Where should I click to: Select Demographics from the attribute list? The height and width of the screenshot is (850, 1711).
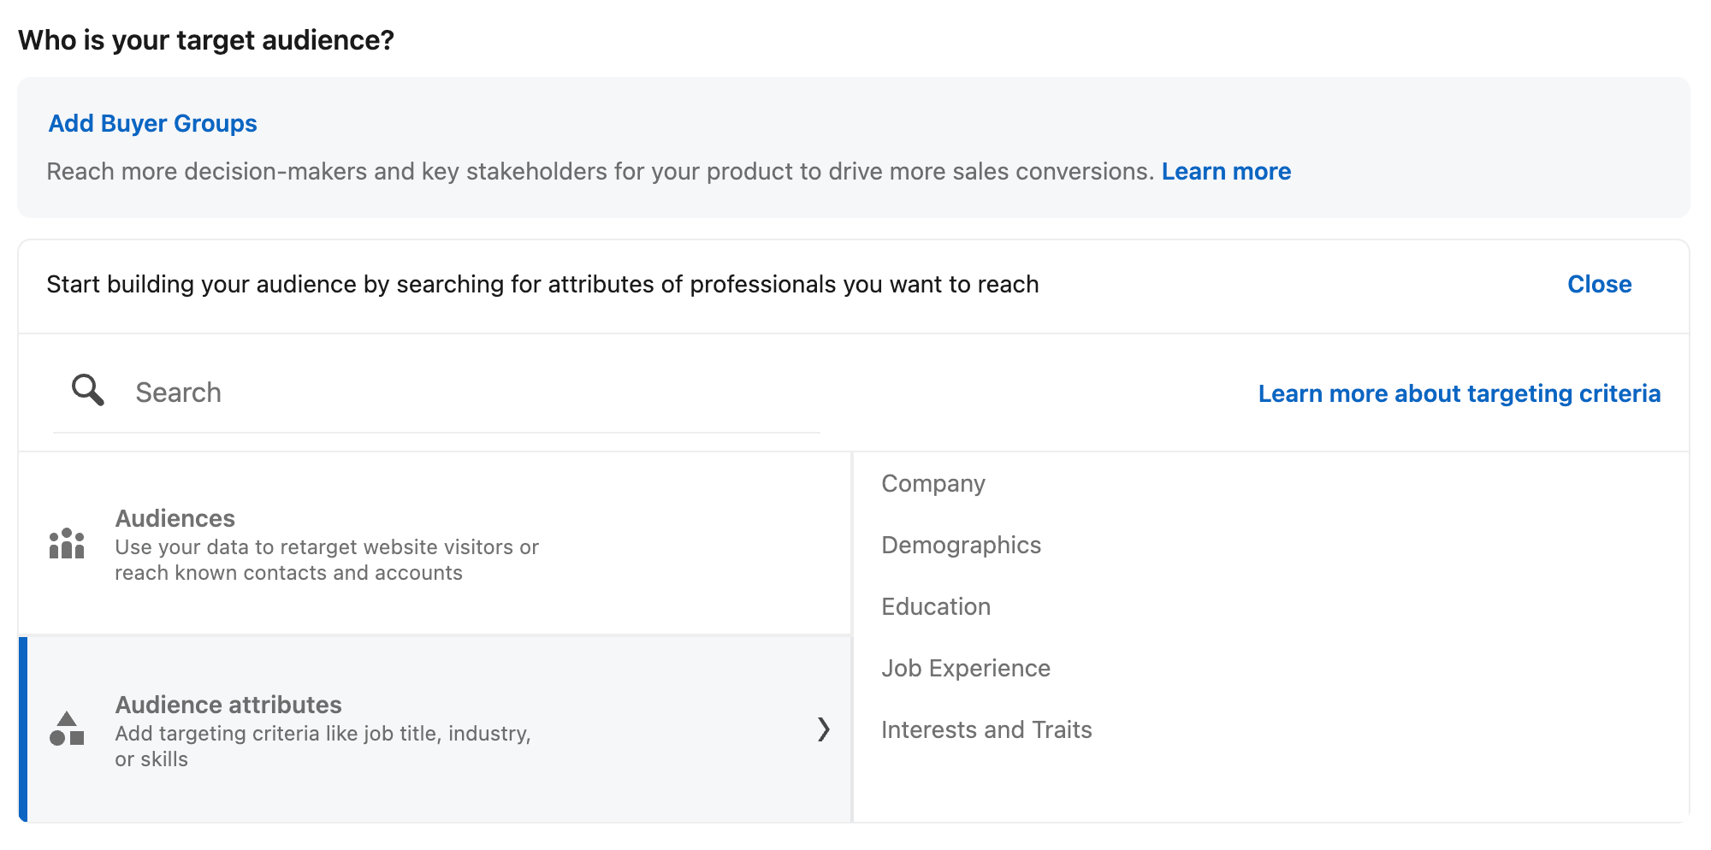pyautogui.click(x=961, y=545)
